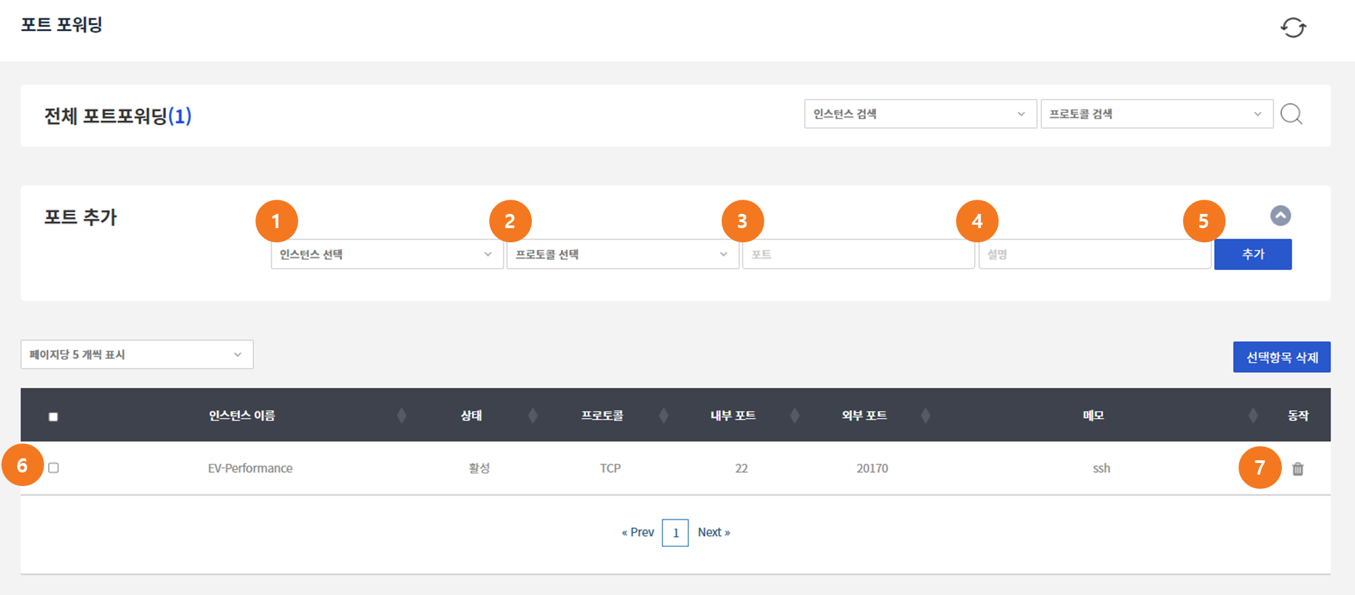Viewport: 1355px width, 595px height.
Task: Expand the 프로토콜 선택 dropdown
Action: (622, 255)
